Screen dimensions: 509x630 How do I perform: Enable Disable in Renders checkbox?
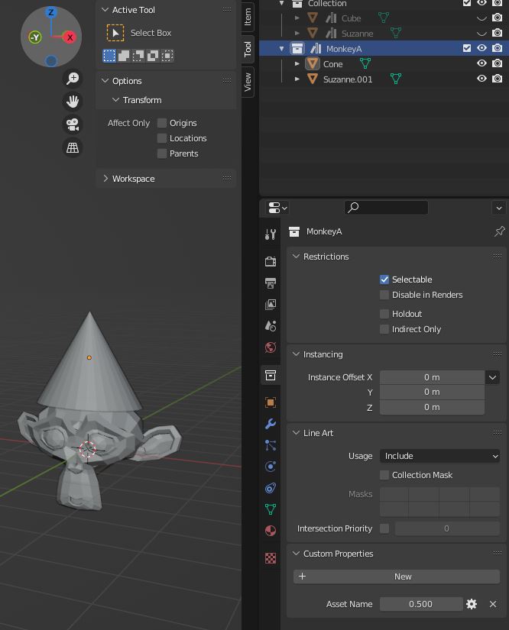click(x=384, y=295)
